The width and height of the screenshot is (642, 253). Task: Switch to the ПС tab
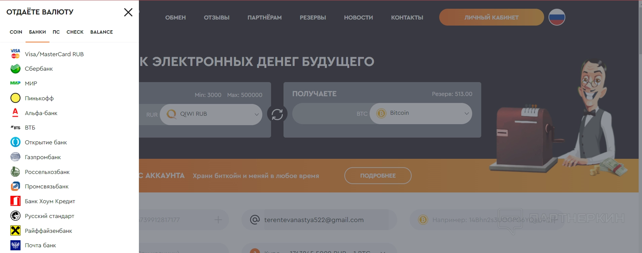[56, 32]
